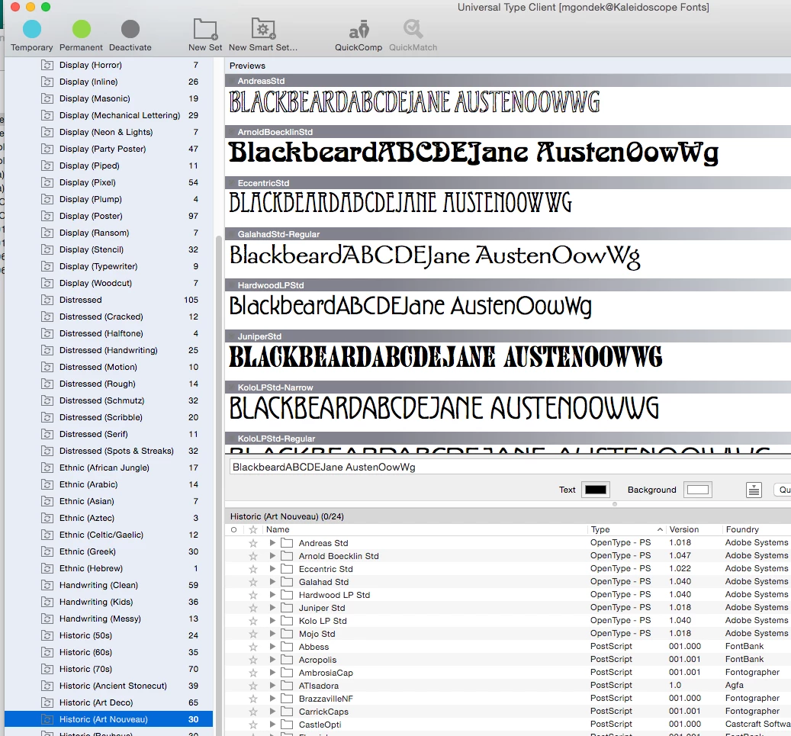Toggle favorite star for Eccentric Std
791x736 pixels.
tap(253, 569)
